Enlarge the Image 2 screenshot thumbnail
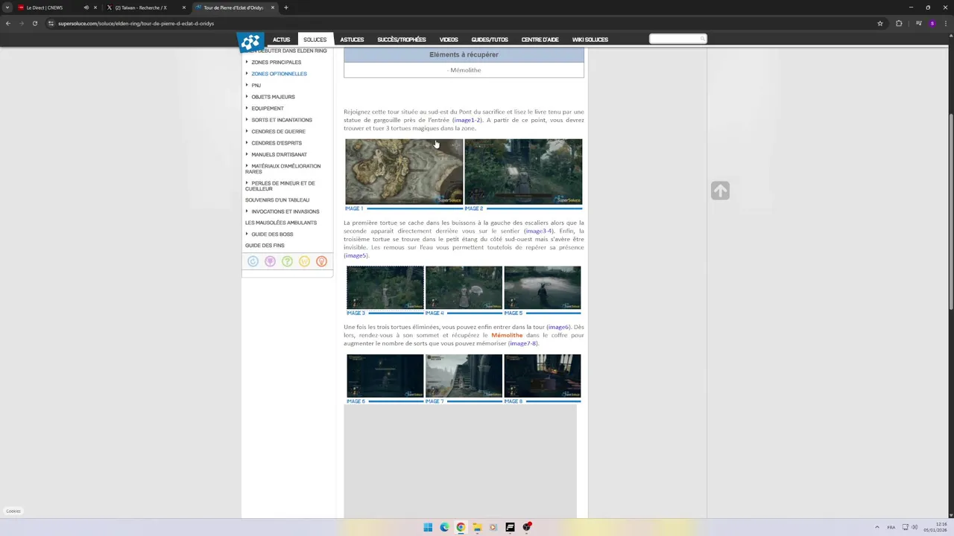954x536 pixels. coord(523,171)
